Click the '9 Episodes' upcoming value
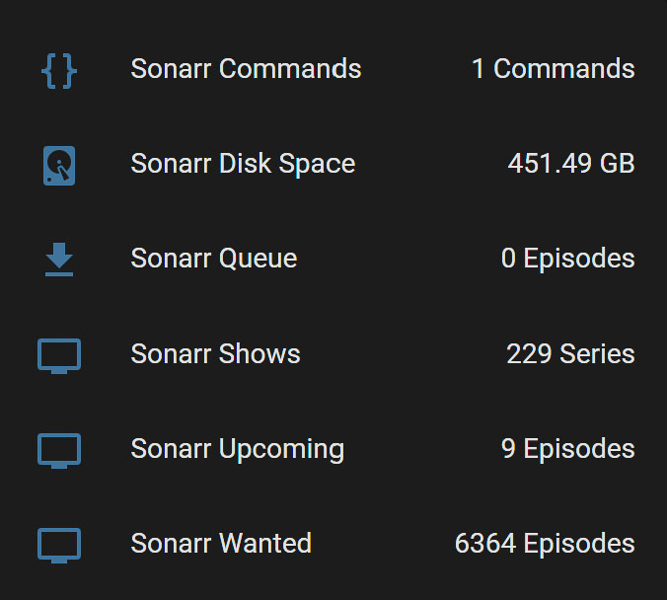667x600 pixels. tap(568, 449)
